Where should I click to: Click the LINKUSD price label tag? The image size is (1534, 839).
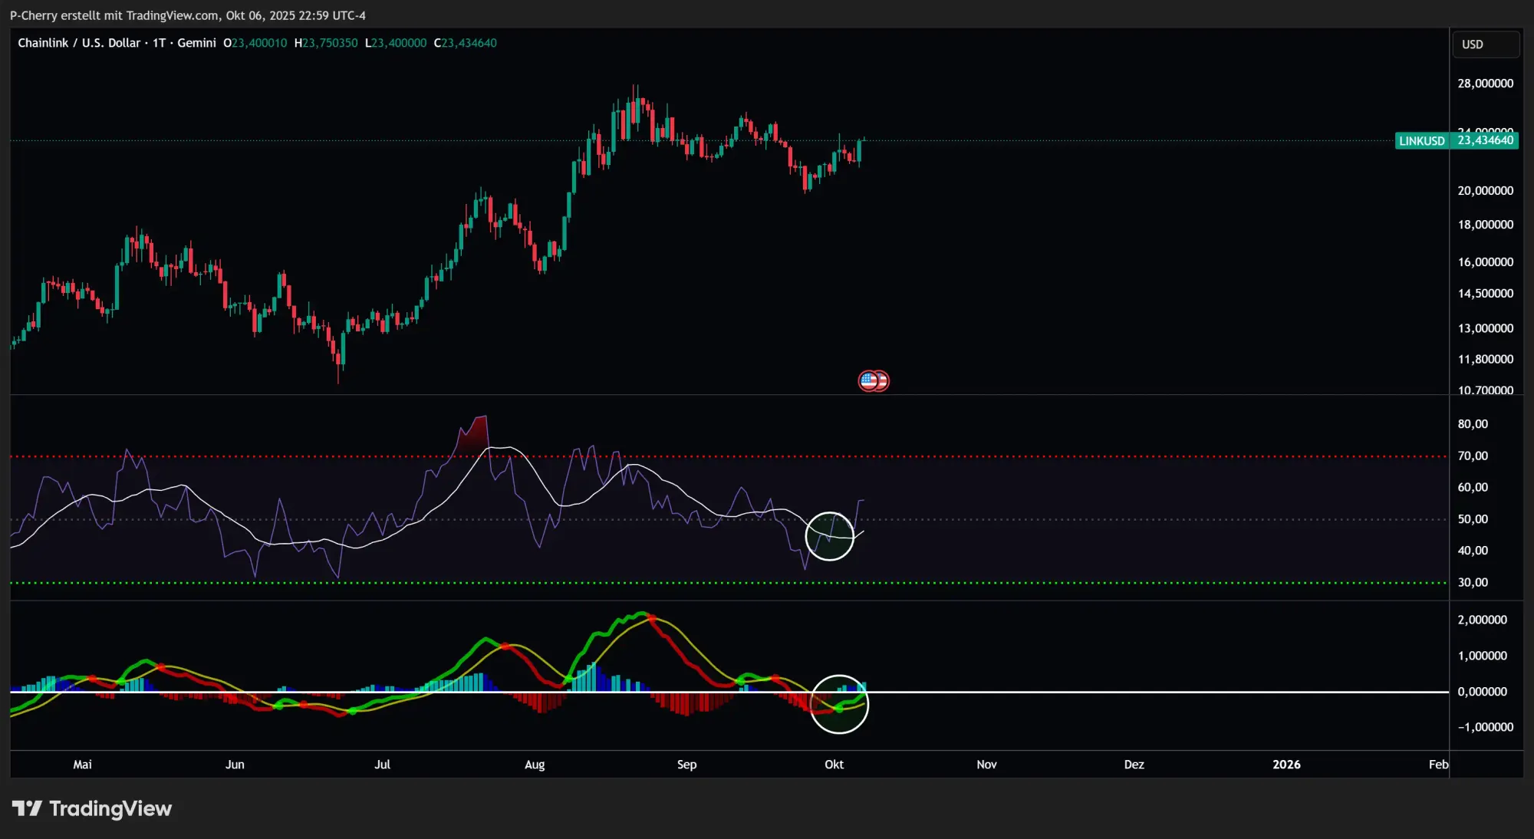[x=1421, y=140]
